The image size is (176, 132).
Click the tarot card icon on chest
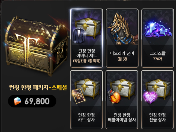tap(78, 96)
